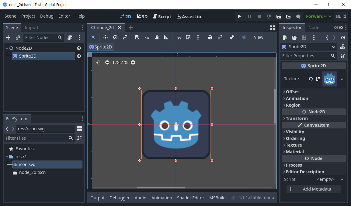Center the canvas view icon
Image resolution: width=351 pixels, height=206 pixels.
(x=98, y=62)
